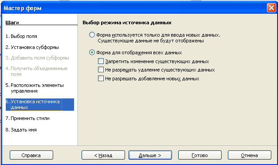Image resolution: width=278 pixels, height=165 pixels.
Task: Go to step 1 Выбор поля
Action: [21, 36]
